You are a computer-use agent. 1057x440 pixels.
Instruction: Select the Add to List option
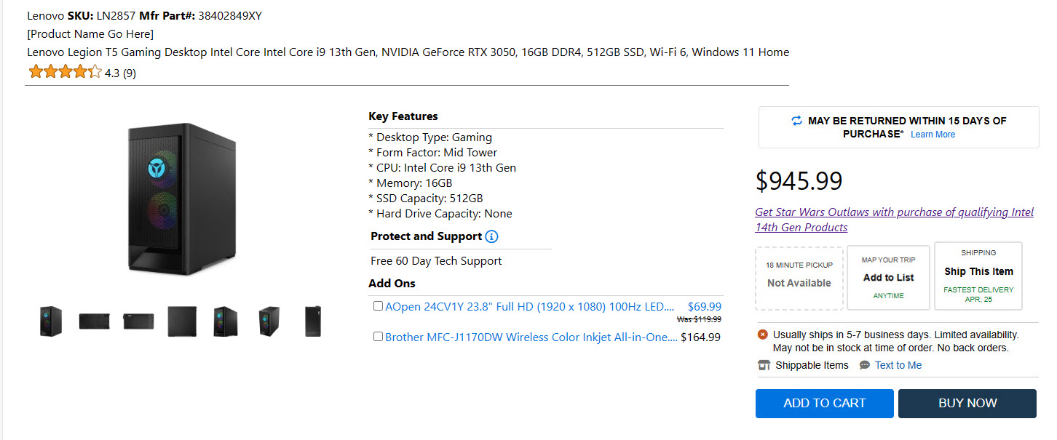click(x=888, y=277)
